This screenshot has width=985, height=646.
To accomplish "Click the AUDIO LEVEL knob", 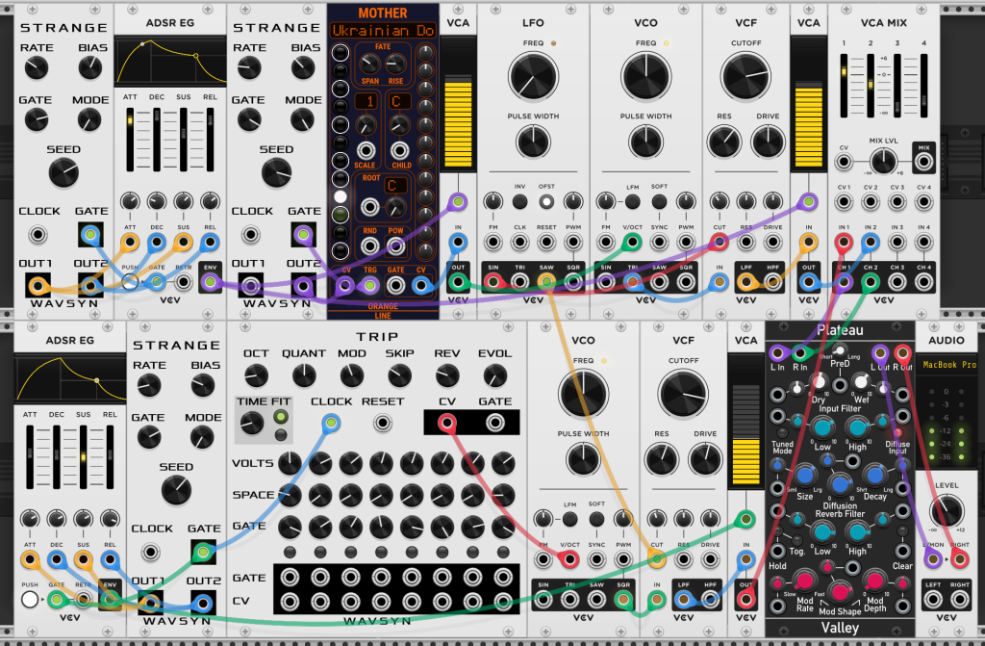I will coord(947,510).
